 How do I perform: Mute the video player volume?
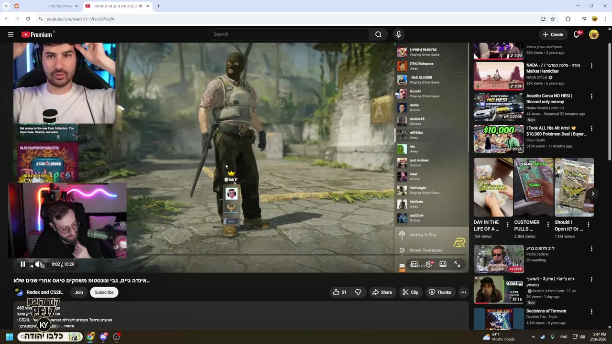(39, 264)
